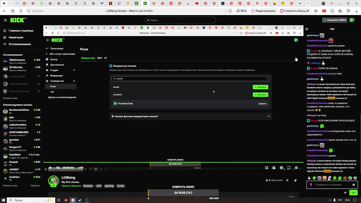Click the Просто общение category link
Viewport: 361px width, 203px height.
tap(71, 186)
